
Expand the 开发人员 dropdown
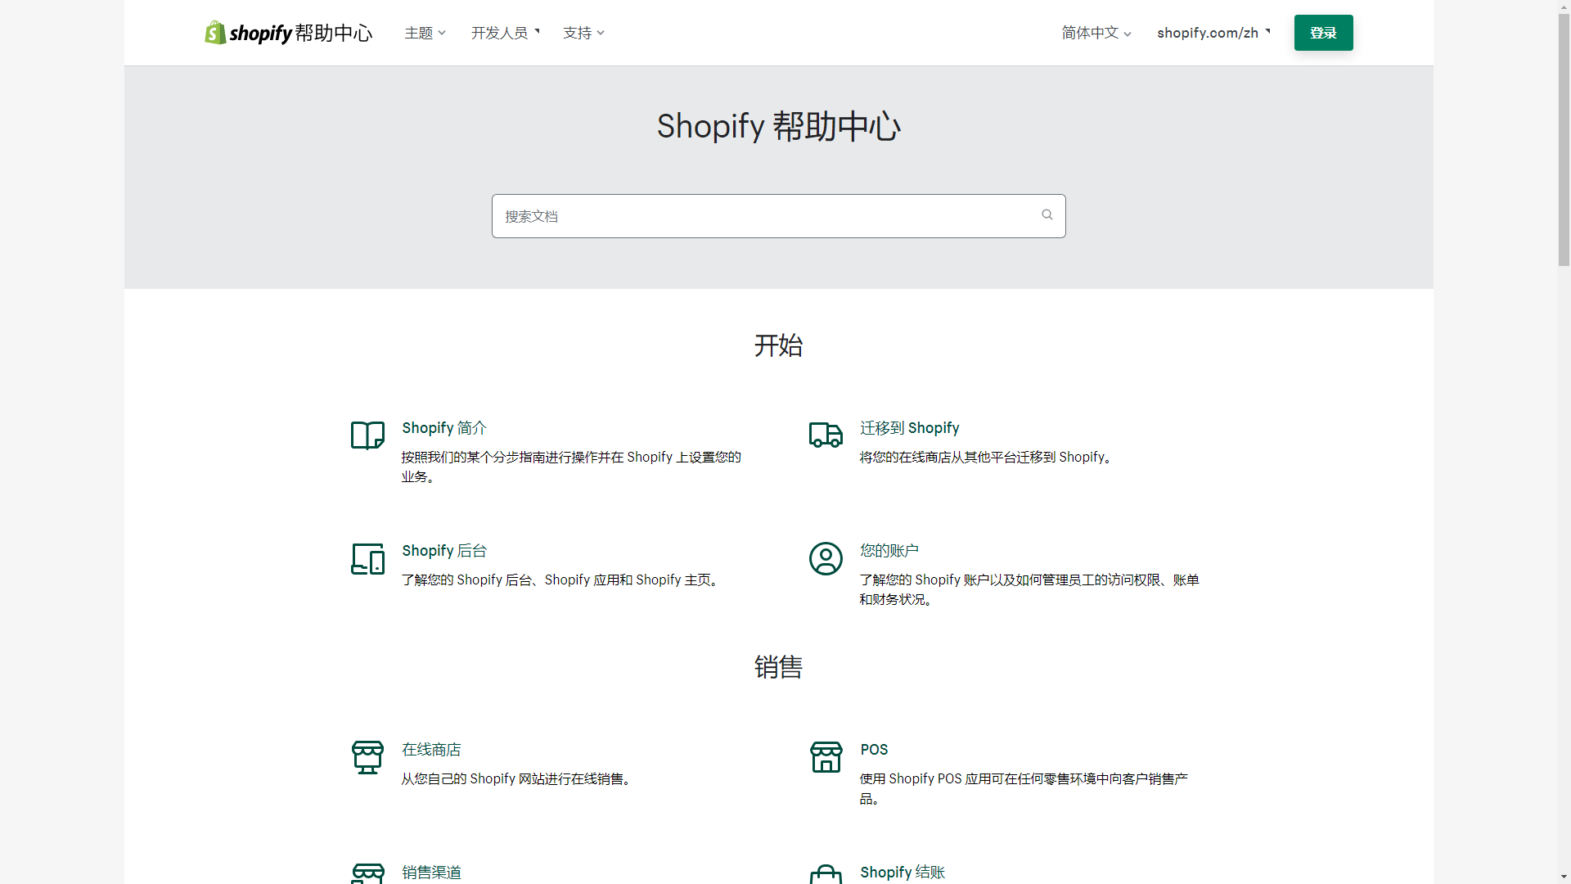click(x=505, y=33)
